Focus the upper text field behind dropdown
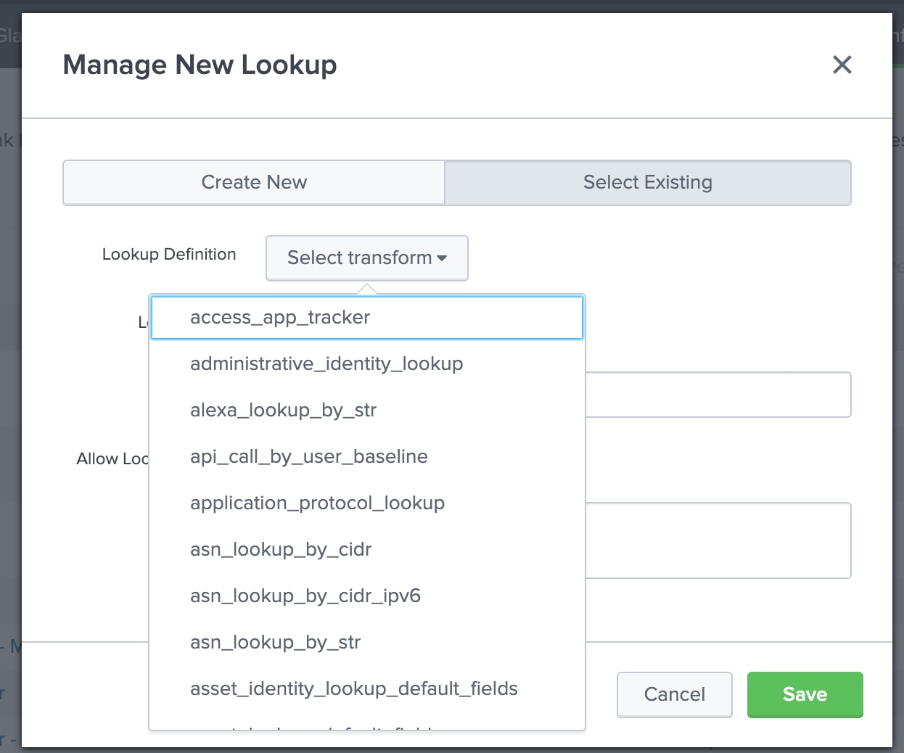 click(x=718, y=395)
